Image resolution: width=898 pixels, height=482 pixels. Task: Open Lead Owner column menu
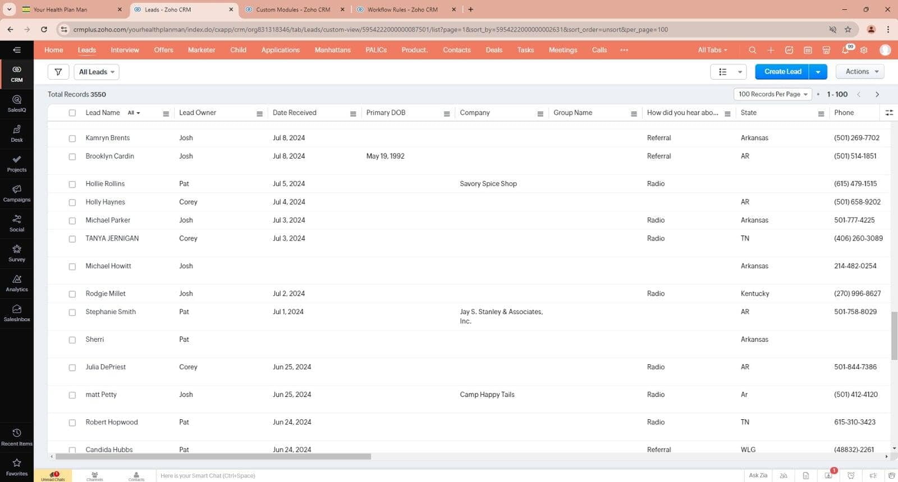click(259, 114)
